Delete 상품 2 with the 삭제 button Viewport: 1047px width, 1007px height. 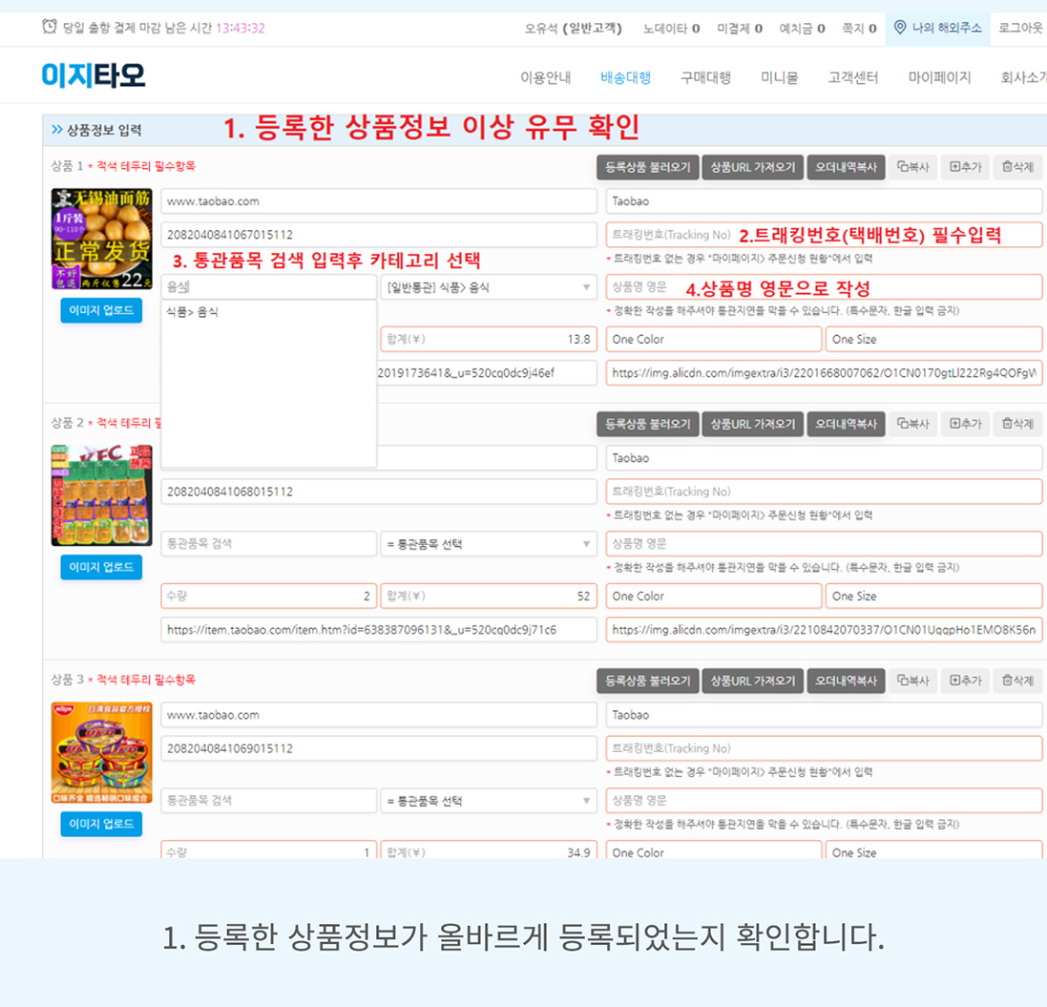click(x=1017, y=424)
